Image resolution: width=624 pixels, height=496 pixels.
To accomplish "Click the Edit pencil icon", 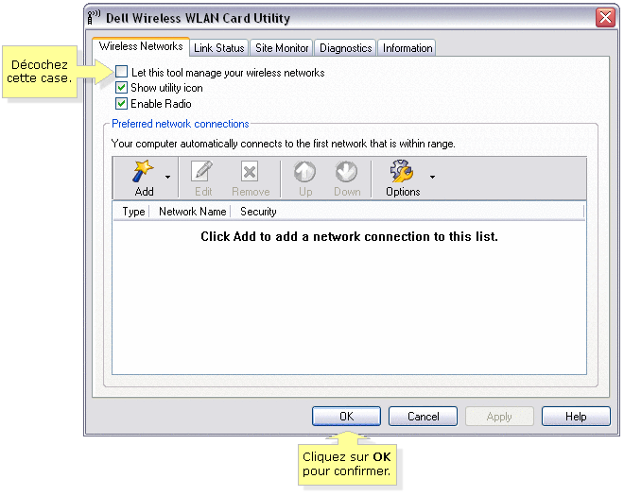I will pyautogui.click(x=202, y=171).
